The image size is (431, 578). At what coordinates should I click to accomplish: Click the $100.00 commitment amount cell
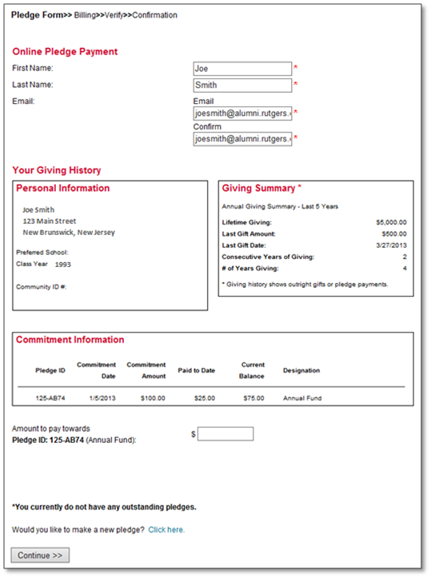point(153,398)
